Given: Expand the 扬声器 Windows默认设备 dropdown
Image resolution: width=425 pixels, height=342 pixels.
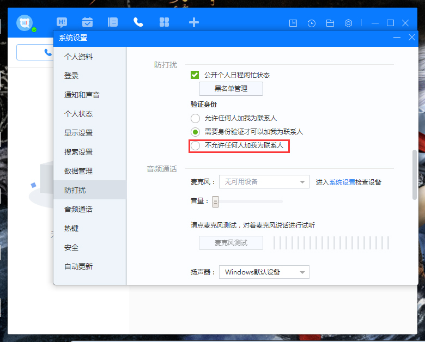Looking at the screenshot, I should click(x=264, y=272).
